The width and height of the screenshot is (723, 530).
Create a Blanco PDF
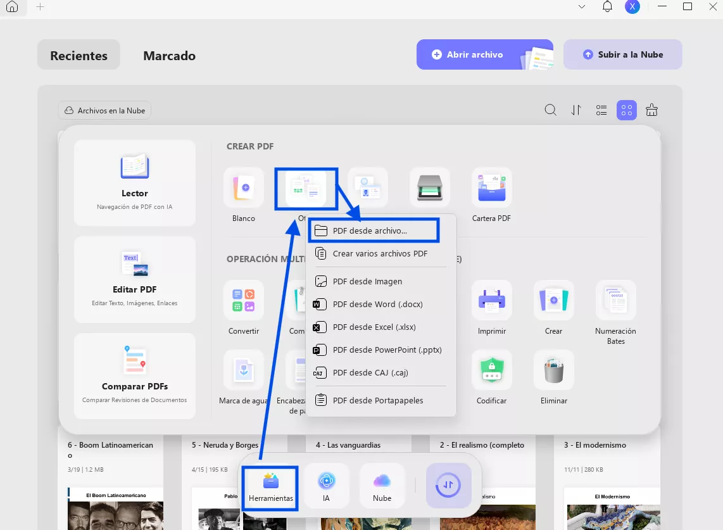click(x=244, y=187)
